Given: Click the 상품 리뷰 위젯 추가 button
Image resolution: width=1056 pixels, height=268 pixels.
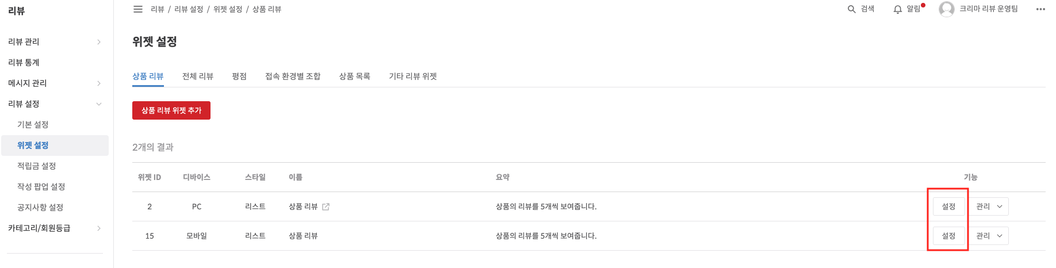Looking at the screenshot, I should tap(171, 110).
